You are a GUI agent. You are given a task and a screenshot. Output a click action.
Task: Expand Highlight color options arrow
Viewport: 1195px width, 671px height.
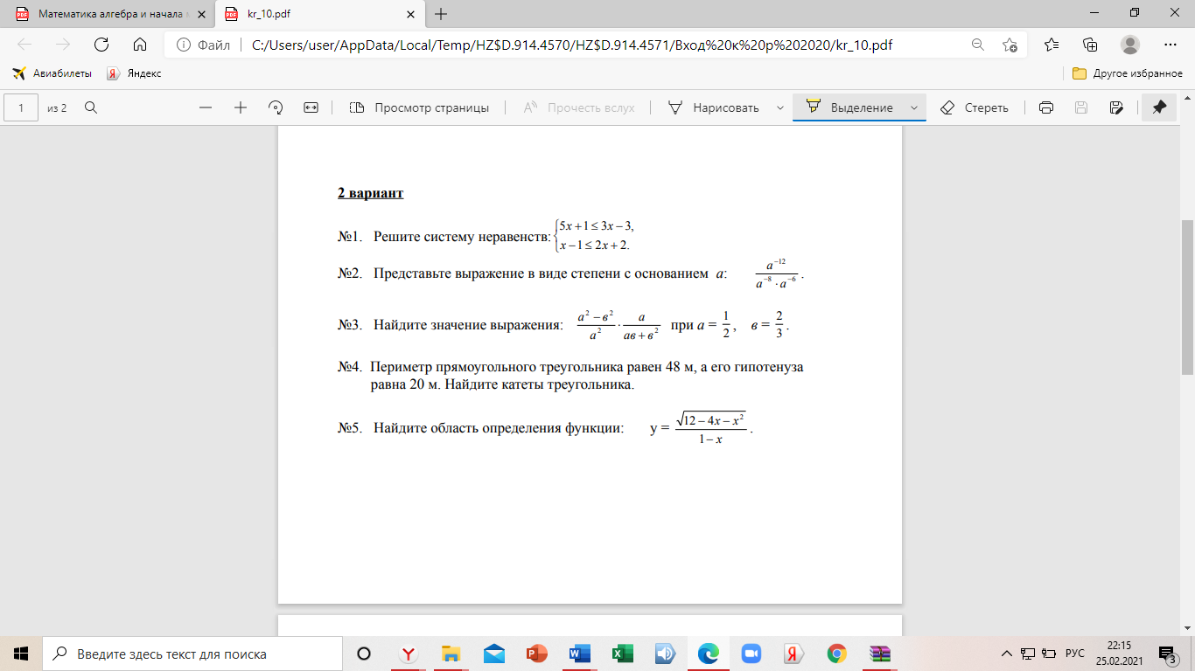(x=914, y=107)
